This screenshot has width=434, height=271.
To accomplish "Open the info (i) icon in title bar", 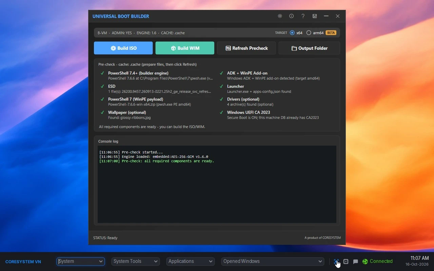I will coord(291,16).
